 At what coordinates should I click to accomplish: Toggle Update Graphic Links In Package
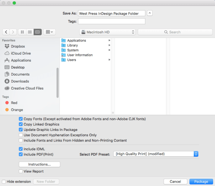21,130
